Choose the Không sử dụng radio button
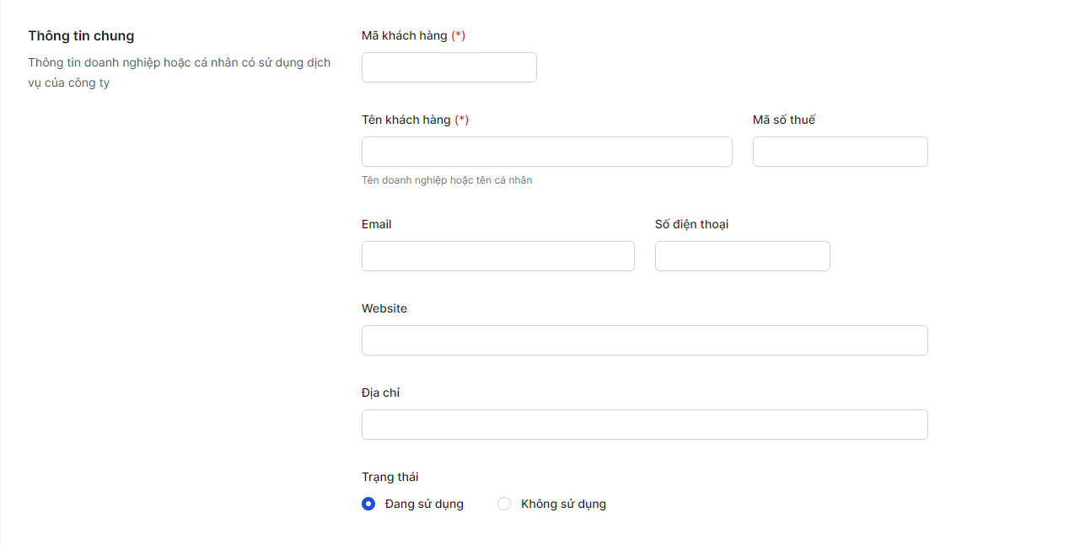The width and height of the screenshot is (1069, 545). (504, 504)
